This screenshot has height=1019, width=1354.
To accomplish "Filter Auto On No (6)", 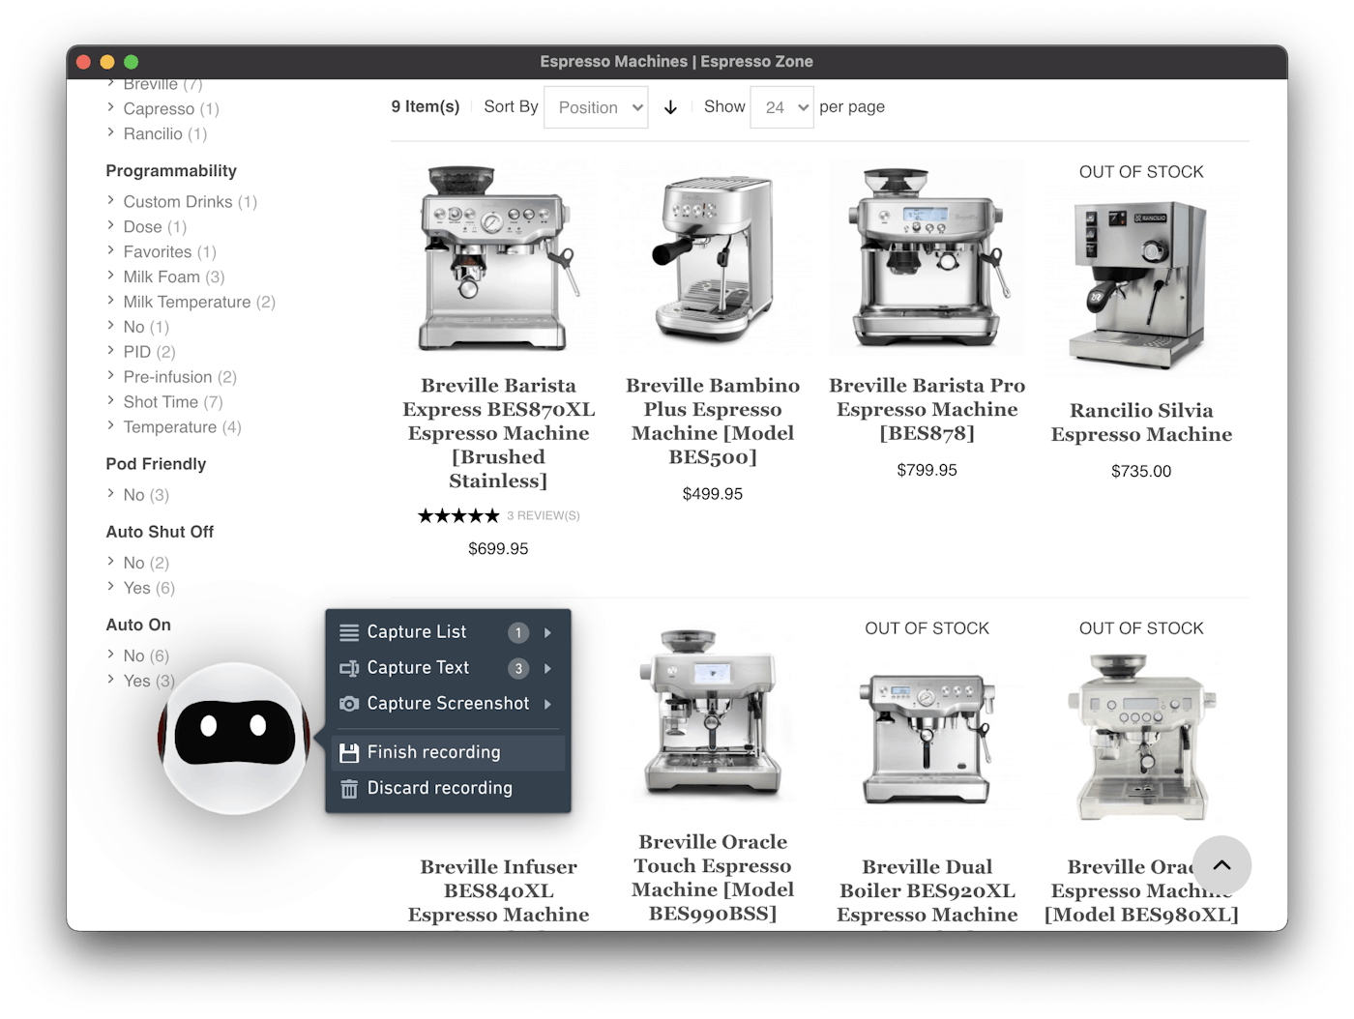I will (146, 656).
